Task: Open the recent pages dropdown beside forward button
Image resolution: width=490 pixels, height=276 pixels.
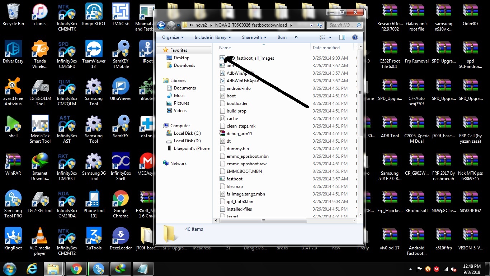Action: [x=178, y=26]
